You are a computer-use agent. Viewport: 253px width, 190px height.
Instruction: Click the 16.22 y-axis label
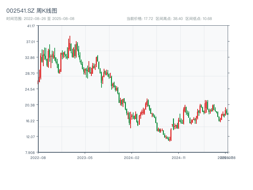(31, 121)
